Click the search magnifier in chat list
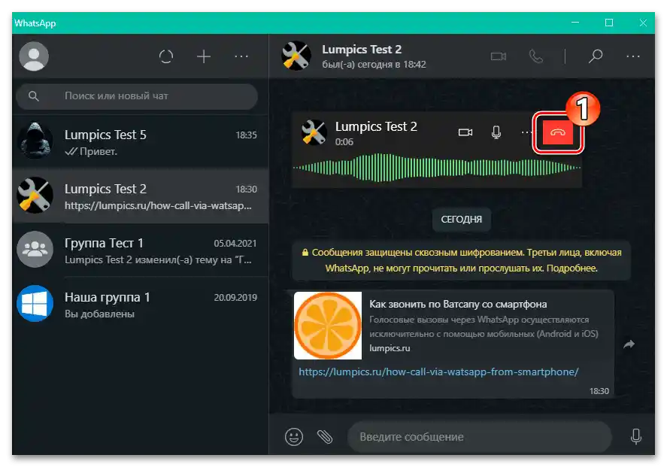The height and width of the screenshot is (467, 667). (x=34, y=96)
